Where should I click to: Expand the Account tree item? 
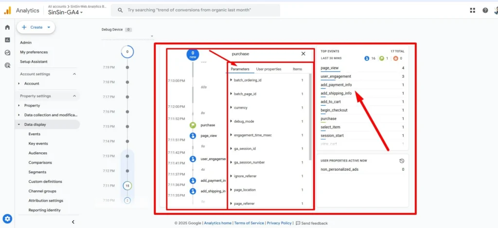click(19, 83)
